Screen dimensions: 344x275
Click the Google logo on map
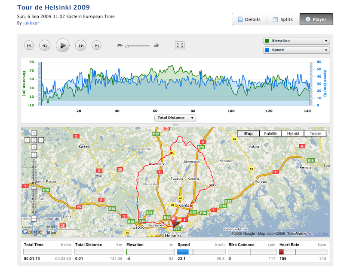click(32, 232)
